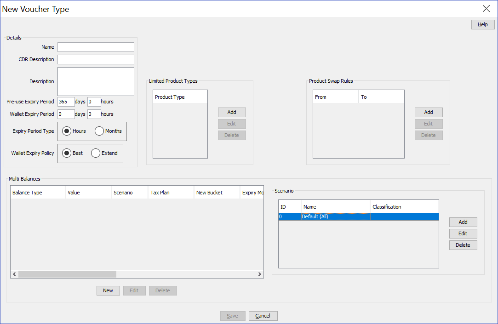Add a new Scenario
The width and height of the screenshot is (498, 324).
pos(463,222)
